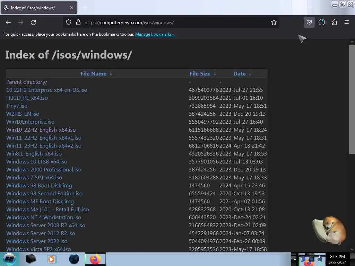Launch the media player taskbar icon
355x266 pixels.
pos(51,259)
